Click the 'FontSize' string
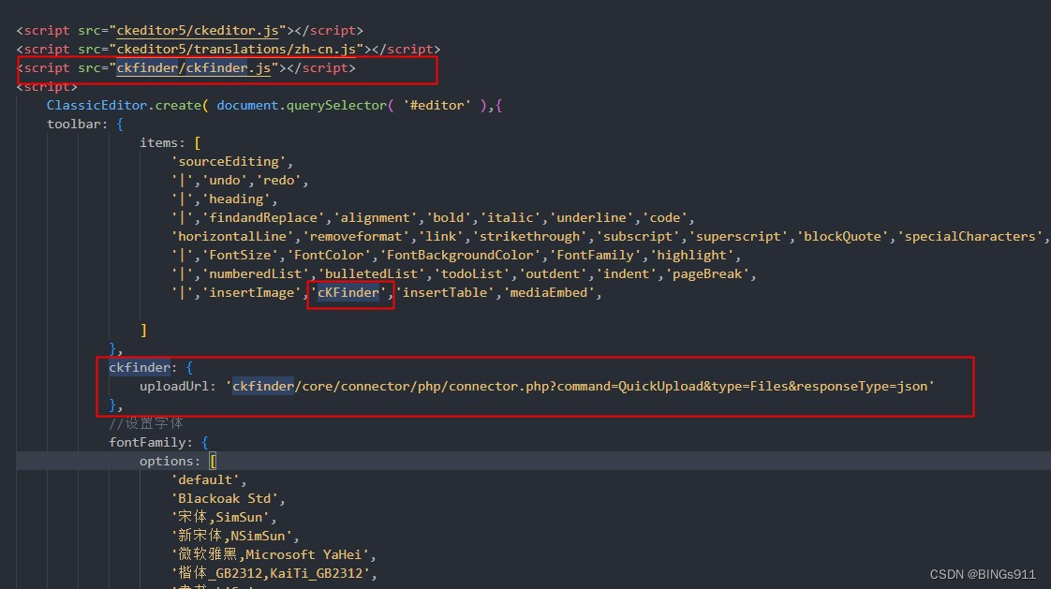This screenshot has height=589, width=1051. tap(240, 256)
